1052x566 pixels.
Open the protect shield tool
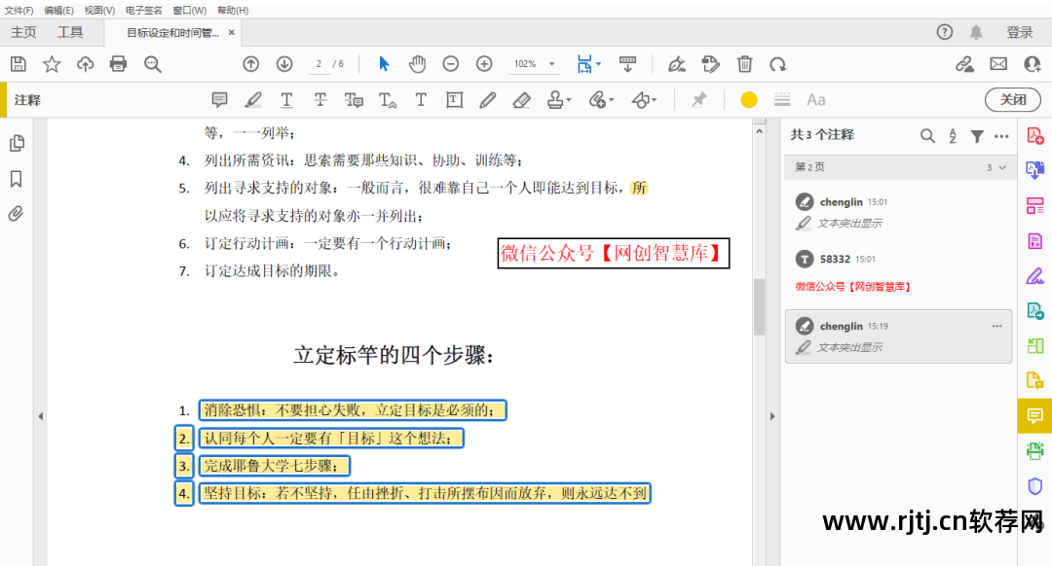click(x=1034, y=485)
